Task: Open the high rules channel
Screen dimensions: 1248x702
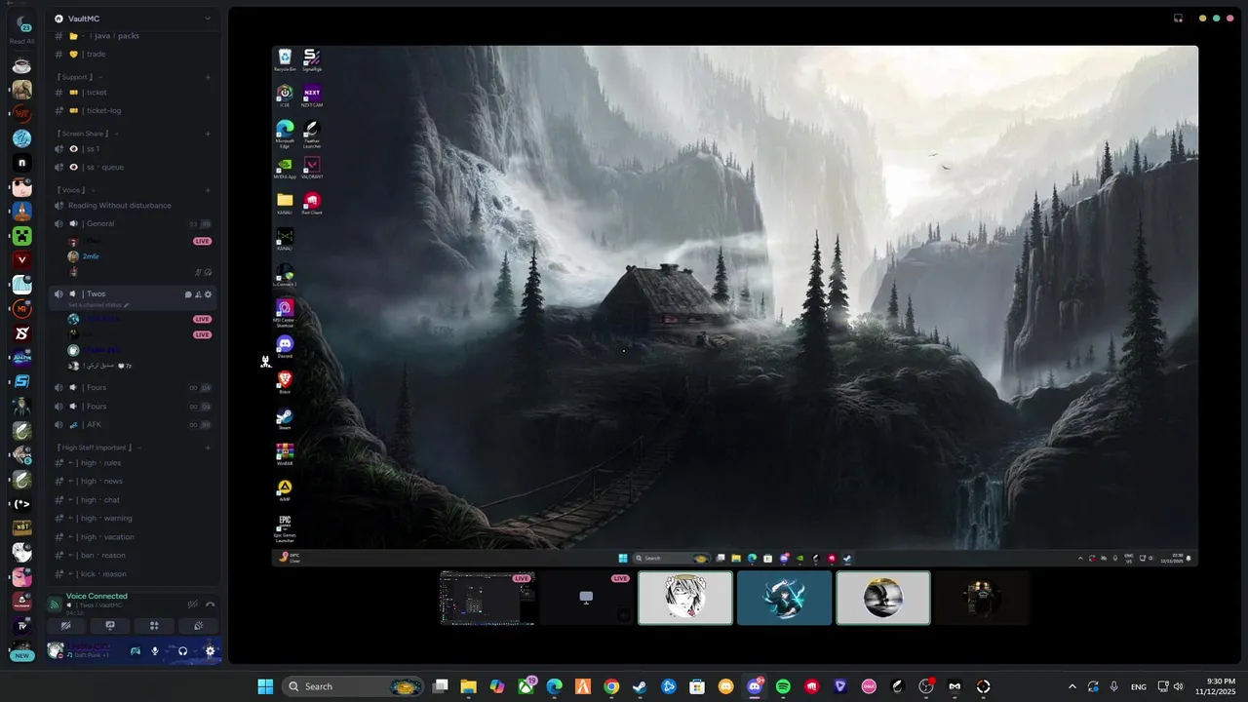Action: coord(134,463)
